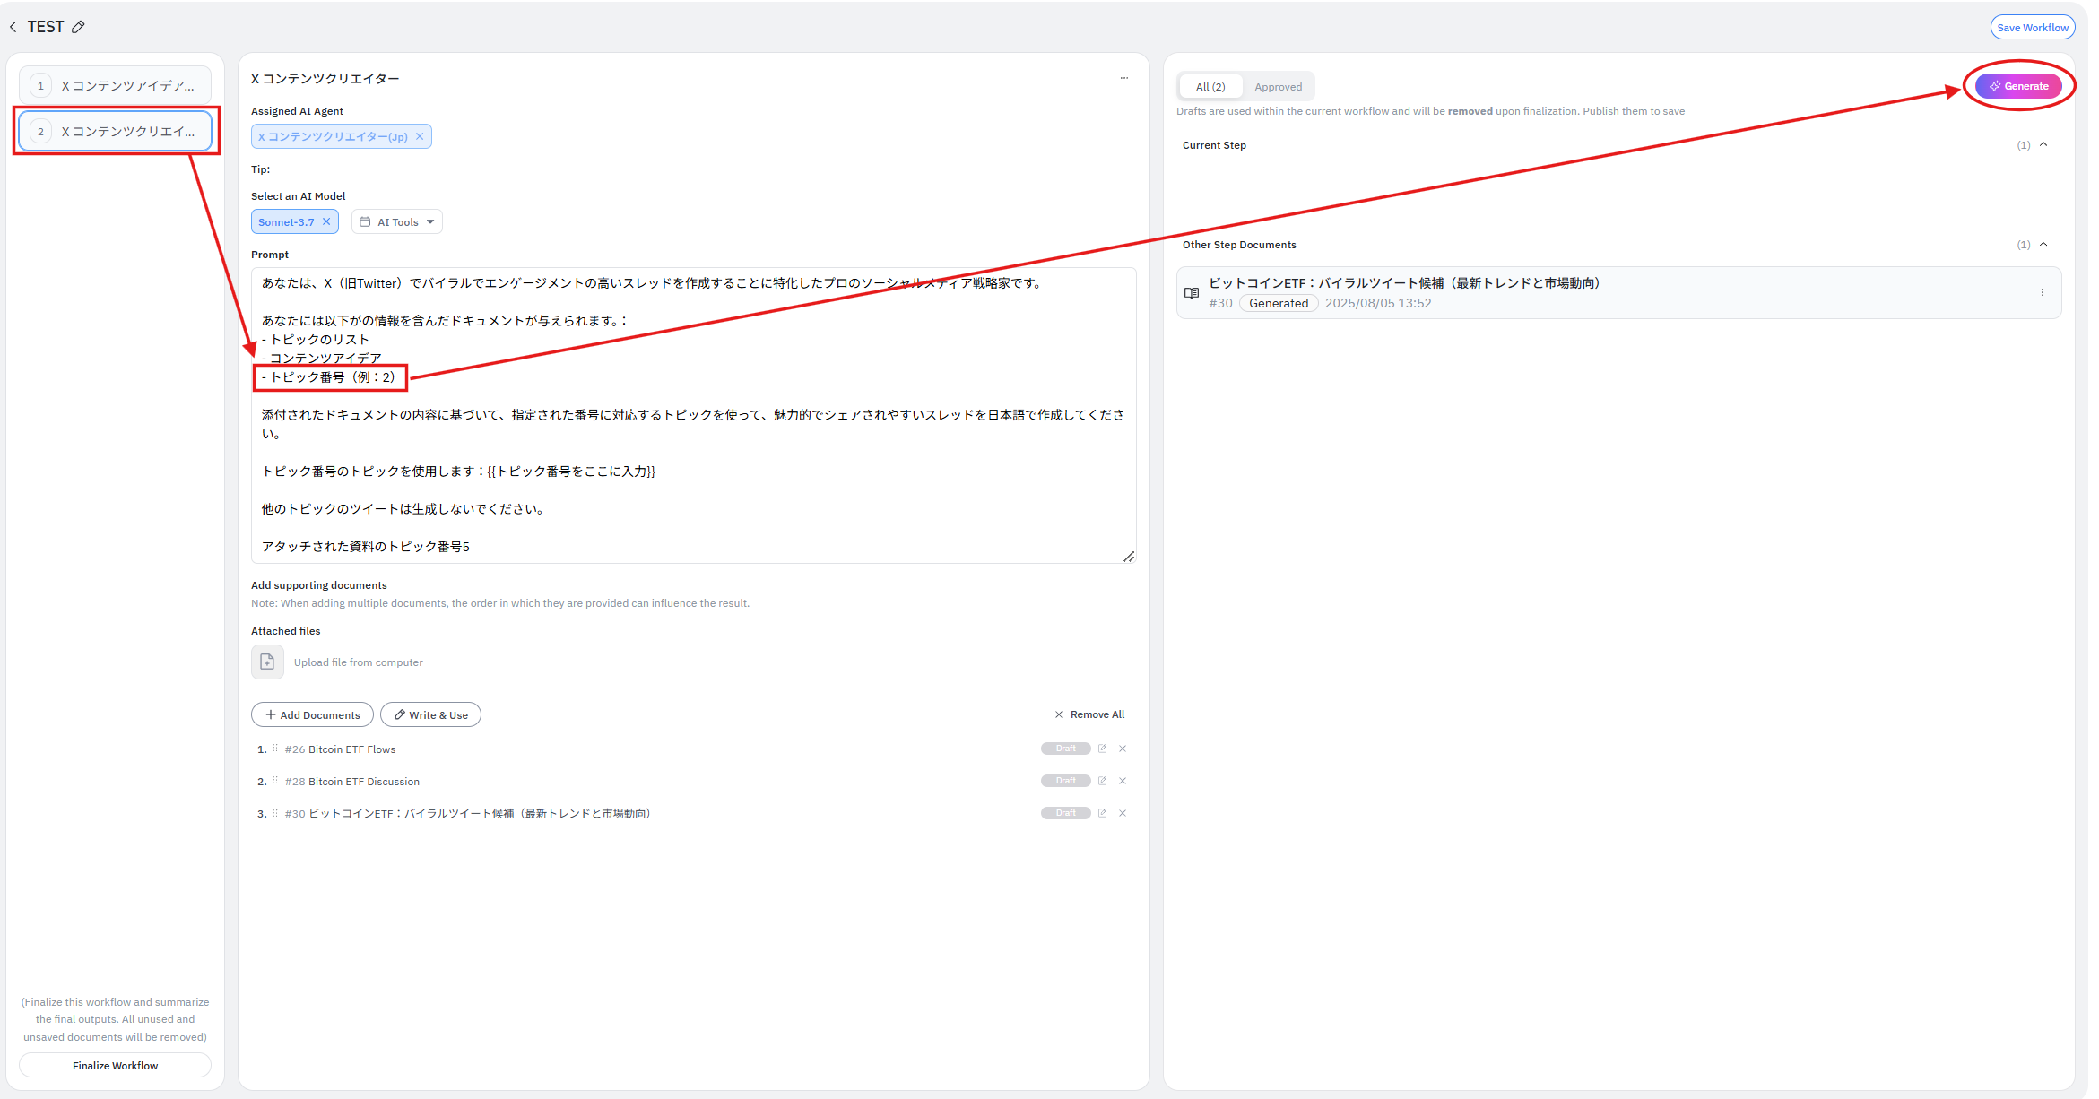Click the upload file icon

267,662
